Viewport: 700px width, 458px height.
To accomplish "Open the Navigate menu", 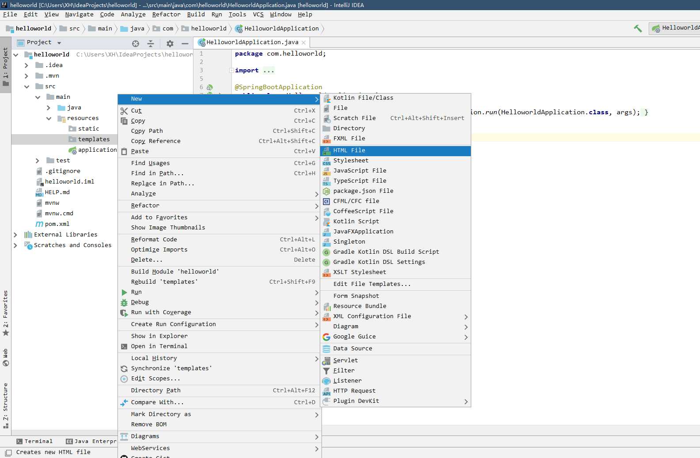I will [x=79, y=15].
